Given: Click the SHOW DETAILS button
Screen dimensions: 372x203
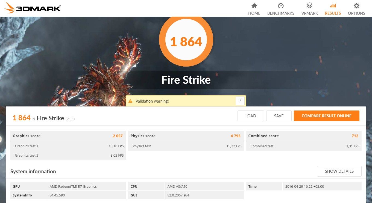Looking at the screenshot, I should [x=339, y=171].
